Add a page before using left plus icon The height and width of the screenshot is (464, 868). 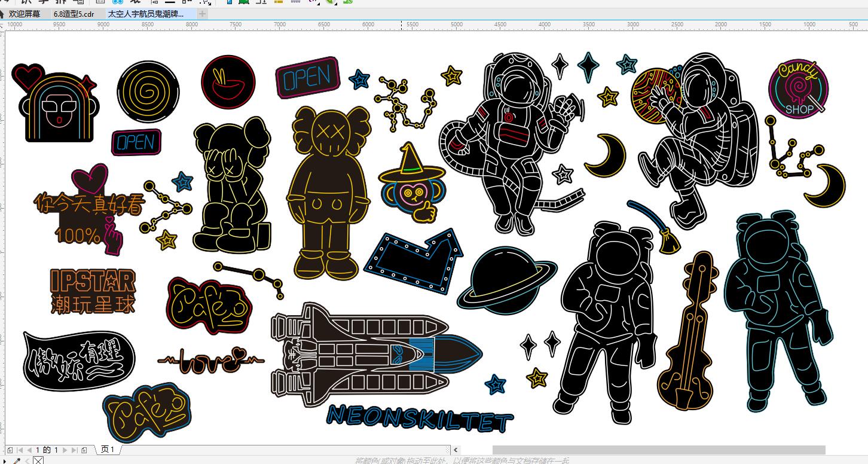(11, 450)
